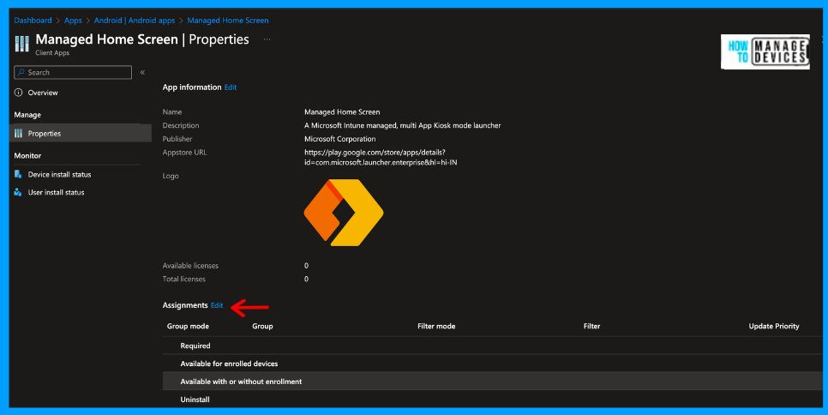Edit the Assignments section

[217, 305]
